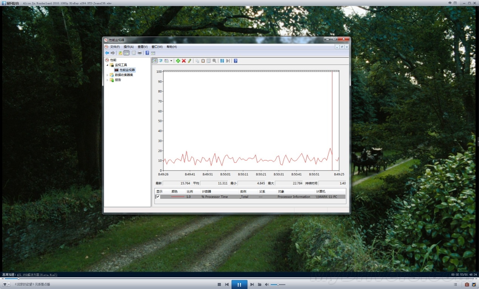Open the 文件(F) menu
Screen dimensions: 479x289
click(x=114, y=47)
